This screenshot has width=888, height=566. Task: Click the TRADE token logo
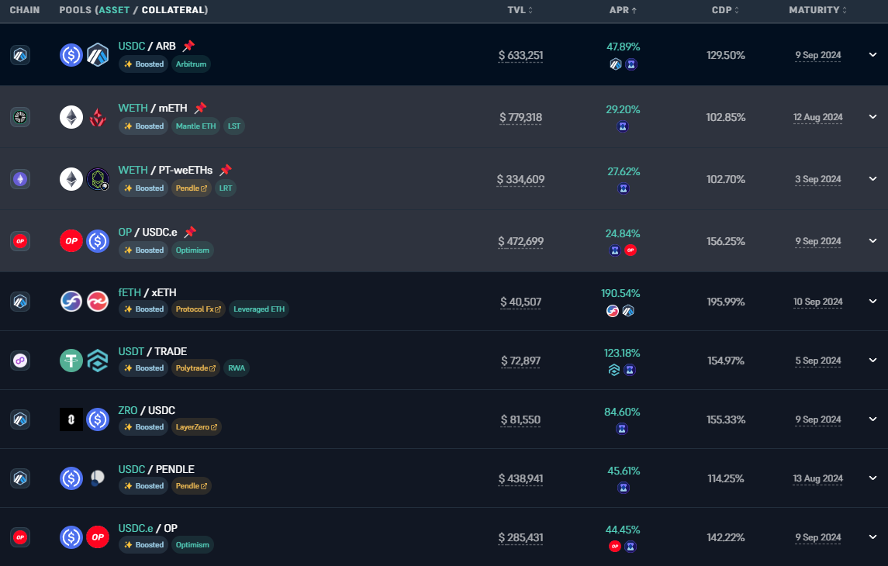(x=98, y=361)
